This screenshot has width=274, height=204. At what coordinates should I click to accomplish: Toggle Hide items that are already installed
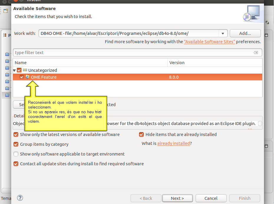click(x=141, y=135)
